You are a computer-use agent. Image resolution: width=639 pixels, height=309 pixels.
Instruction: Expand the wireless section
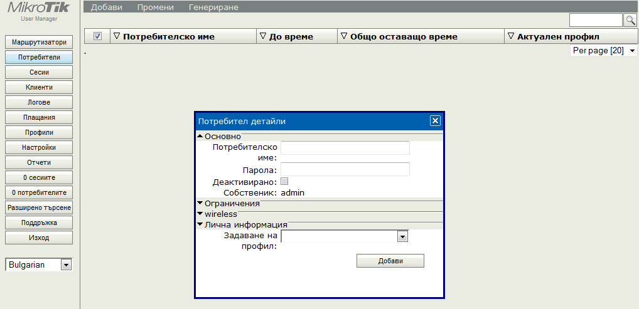click(x=200, y=214)
